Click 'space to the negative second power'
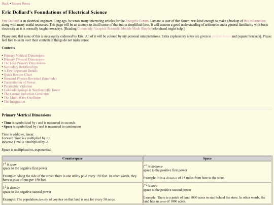The image size is (274, 205). click(27, 191)
